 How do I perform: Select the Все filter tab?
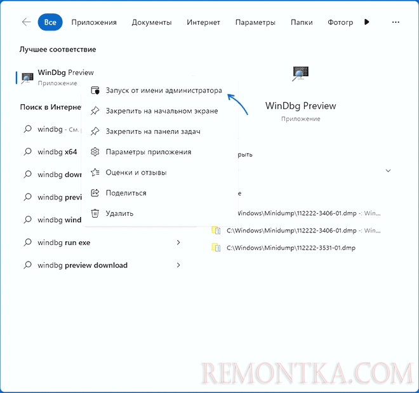click(x=50, y=22)
